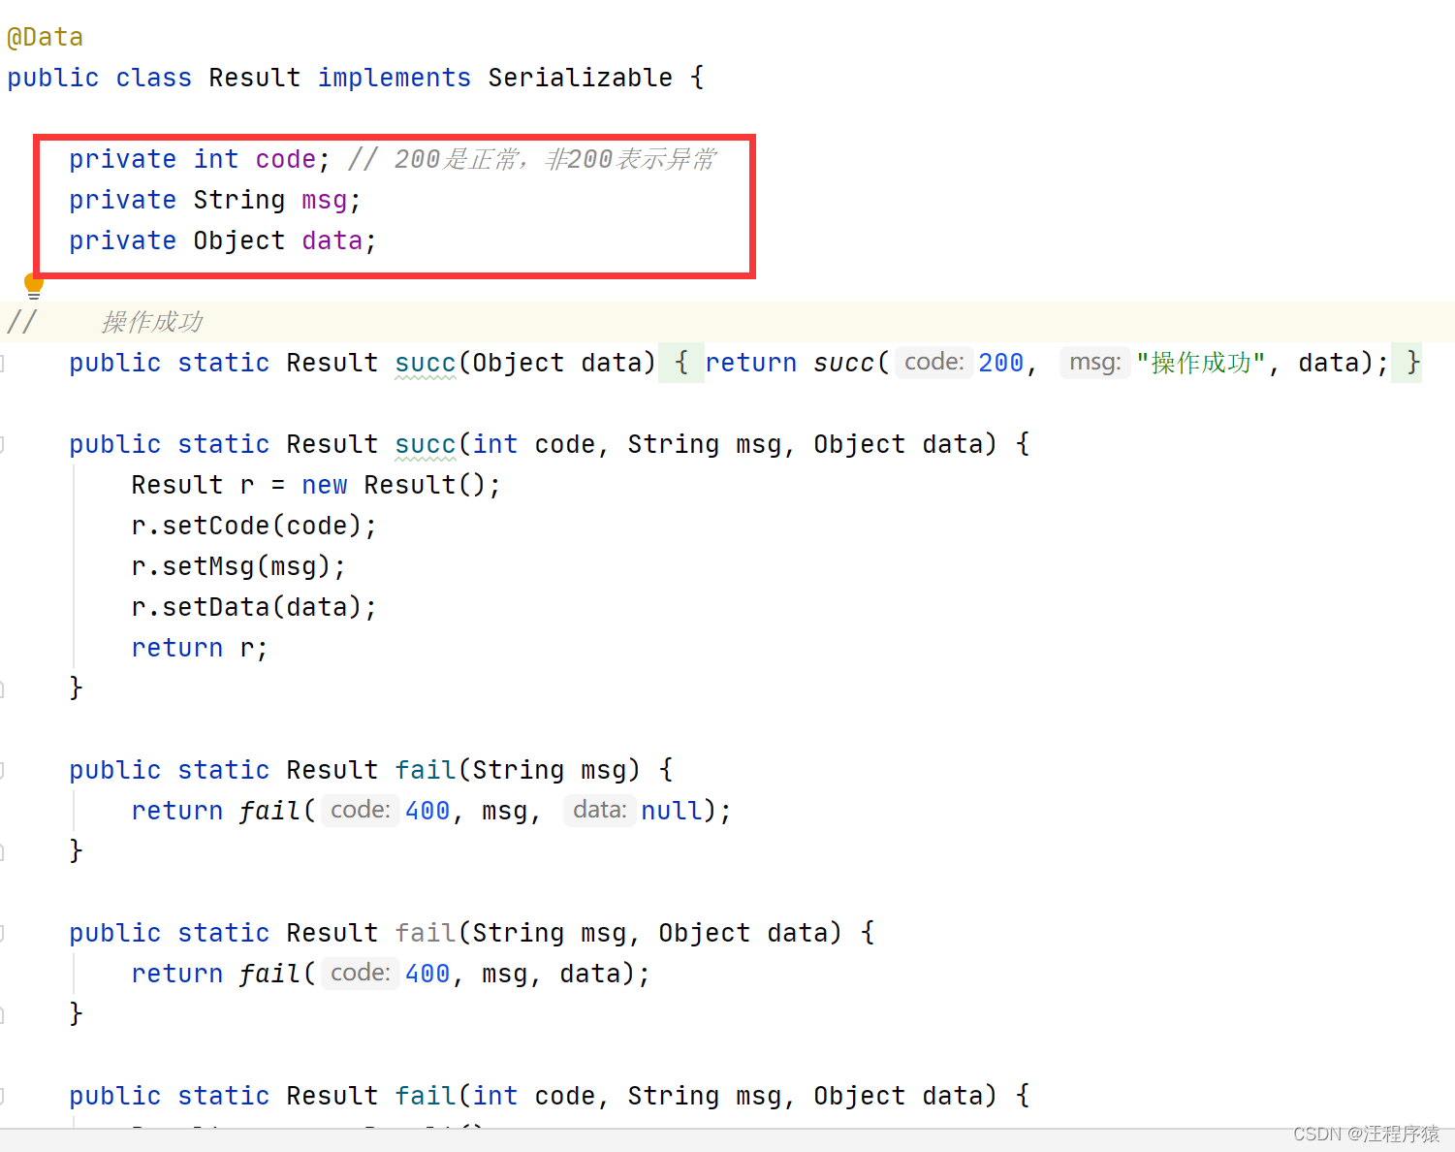Click the Serializable interface name
Screen dimensions: 1455x1152
point(580,78)
